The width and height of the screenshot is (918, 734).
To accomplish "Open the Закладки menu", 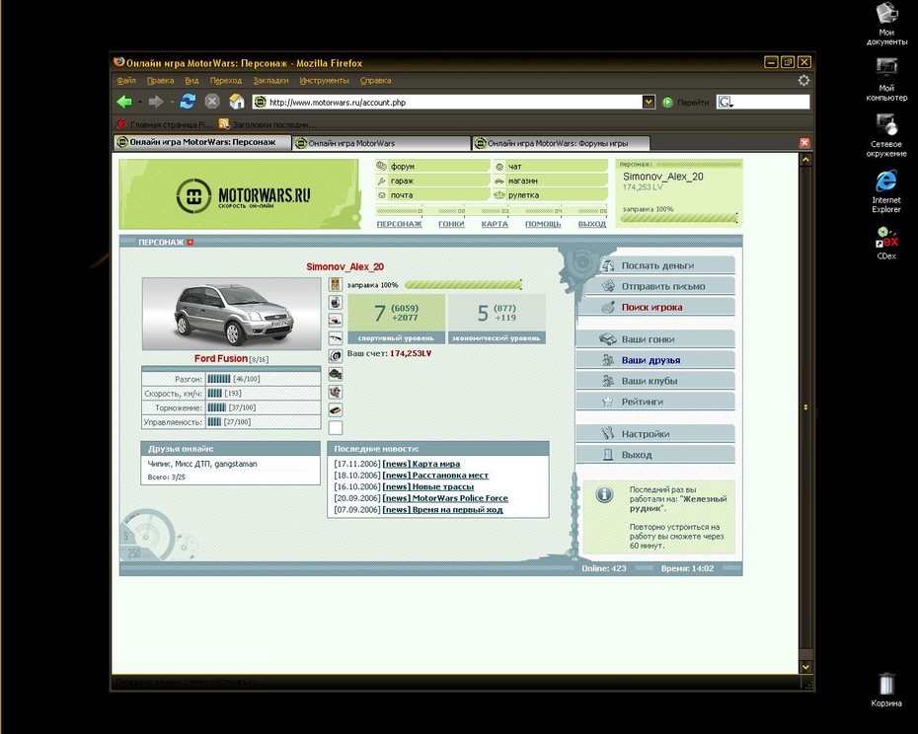I will [x=270, y=80].
